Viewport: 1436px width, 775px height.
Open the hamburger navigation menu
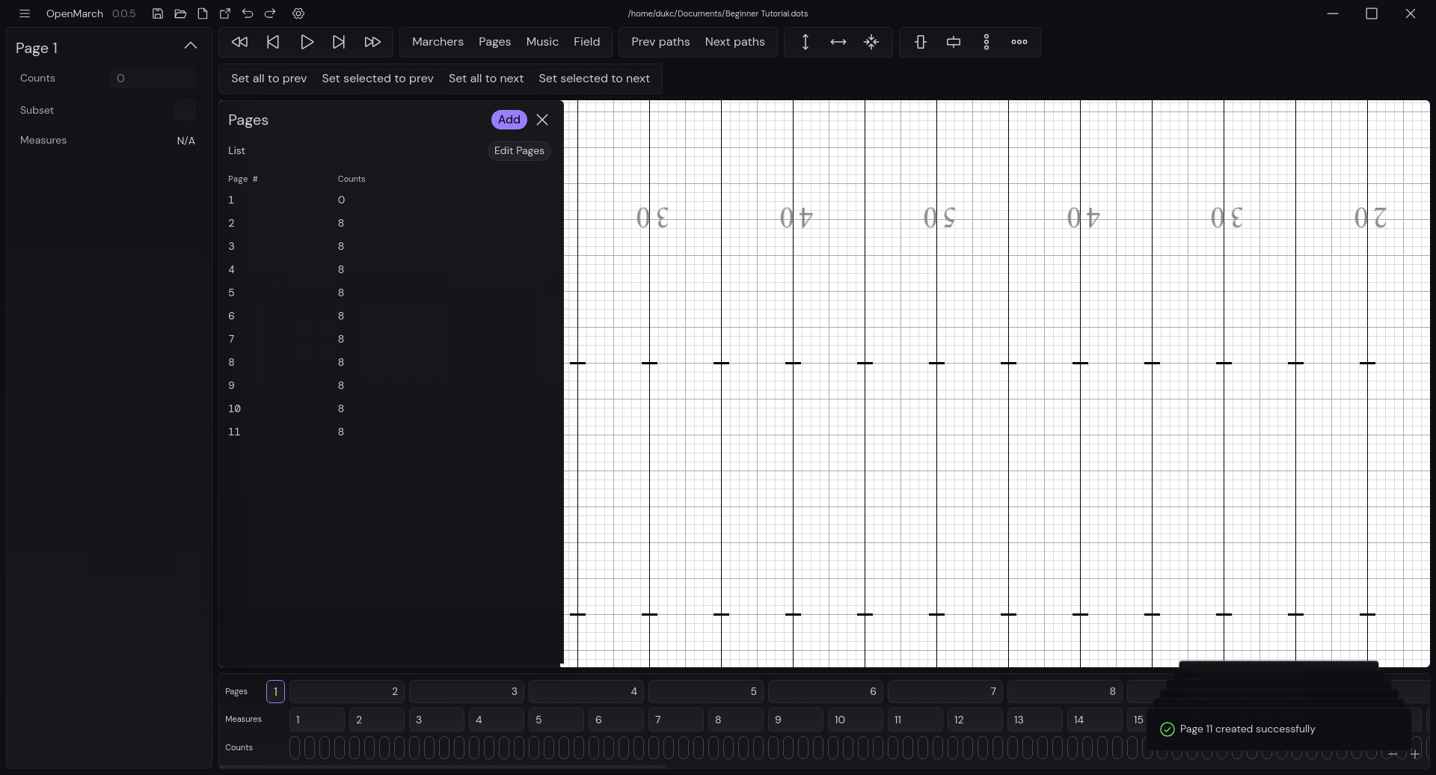click(x=25, y=13)
